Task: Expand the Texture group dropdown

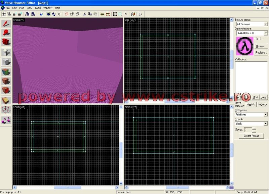Action: [x=266, y=24]
